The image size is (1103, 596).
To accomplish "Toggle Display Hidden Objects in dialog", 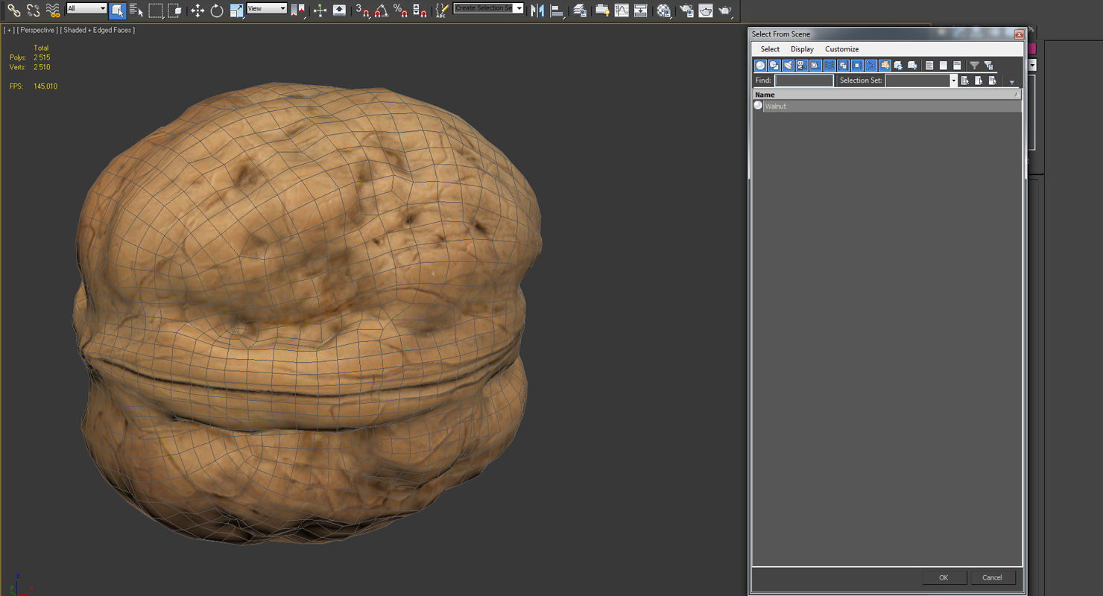I will coord(912,66).
